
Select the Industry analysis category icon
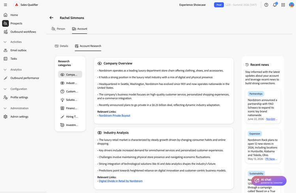tap(62, 83)
